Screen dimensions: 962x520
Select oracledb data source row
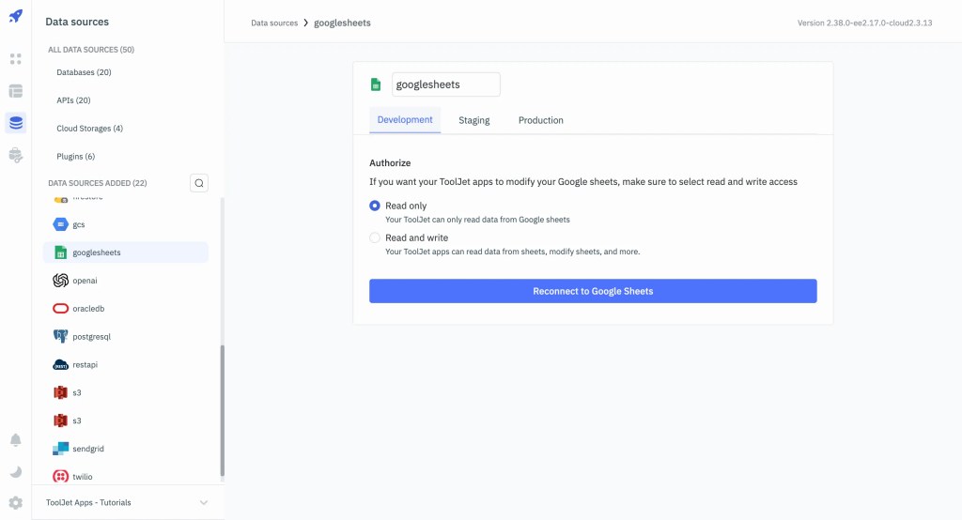126,309
